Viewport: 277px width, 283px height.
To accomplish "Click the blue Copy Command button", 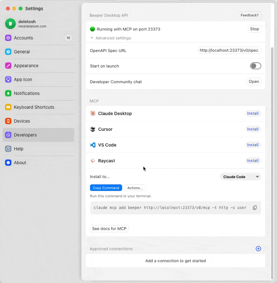I will click(x=106, y=188).
